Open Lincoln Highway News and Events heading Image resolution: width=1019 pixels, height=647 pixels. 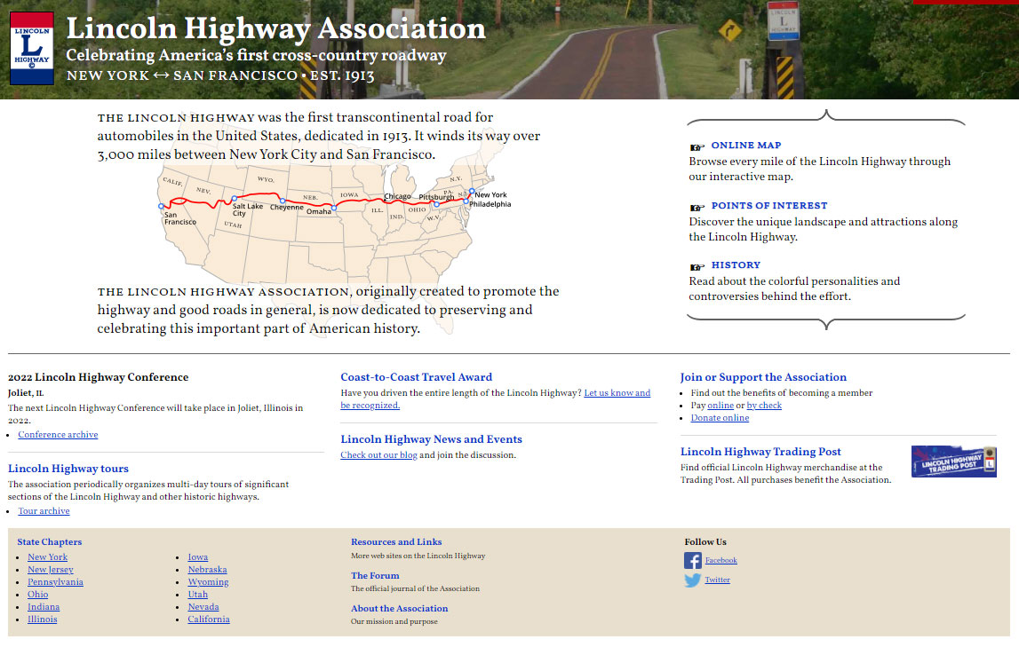pos(432,439)
